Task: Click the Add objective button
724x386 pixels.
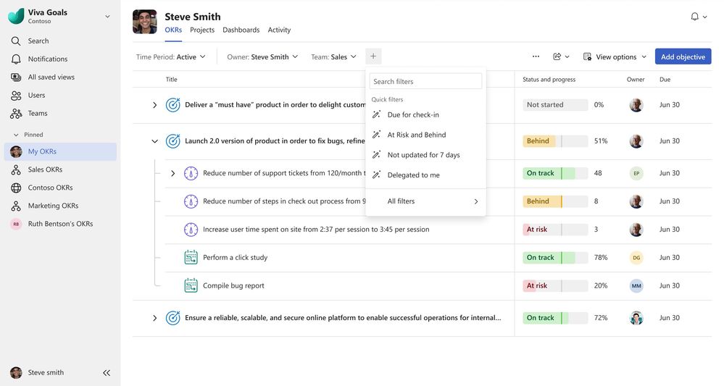Action: [x=683, y=56]
